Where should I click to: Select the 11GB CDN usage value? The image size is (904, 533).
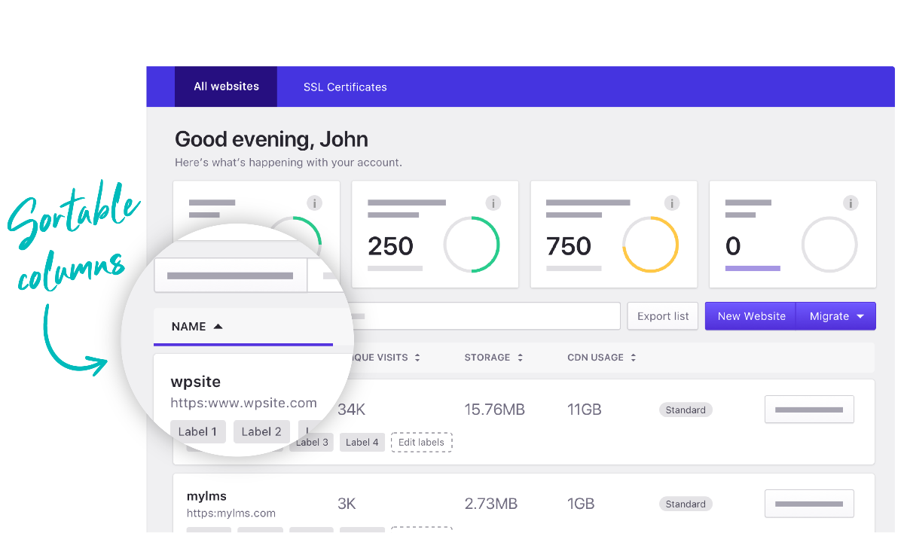tap(585, 410)
